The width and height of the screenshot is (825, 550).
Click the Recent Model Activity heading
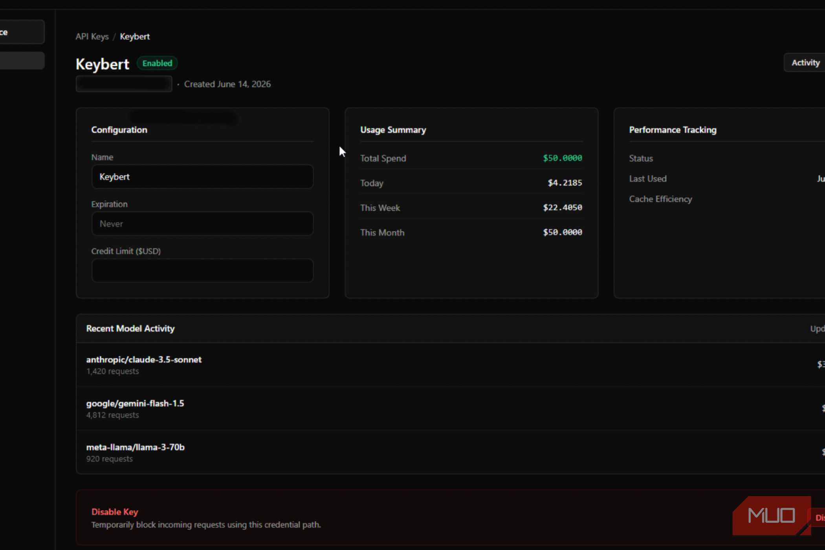point(130,328)
